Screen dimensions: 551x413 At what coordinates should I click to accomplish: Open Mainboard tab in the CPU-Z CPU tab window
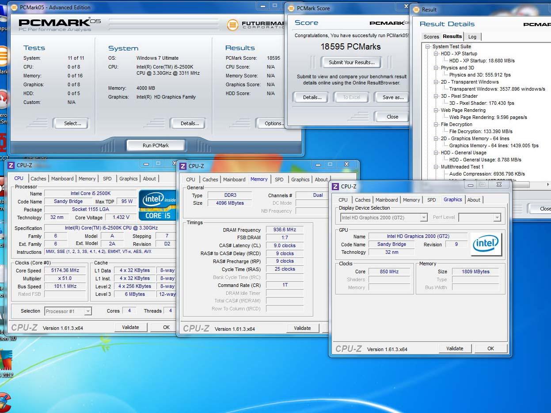coord(62,179)
